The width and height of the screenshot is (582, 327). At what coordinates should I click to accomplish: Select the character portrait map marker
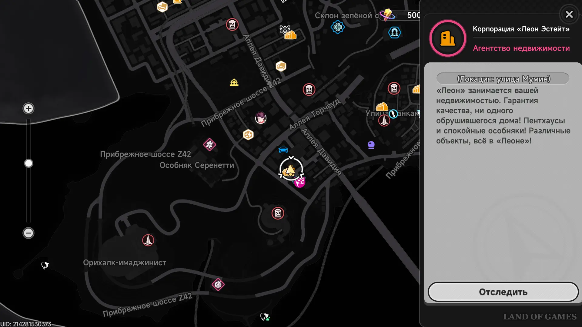pyautogui.click(x=261, y=118)
